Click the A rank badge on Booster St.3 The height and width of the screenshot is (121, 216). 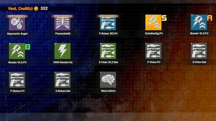tap(210, 18)
